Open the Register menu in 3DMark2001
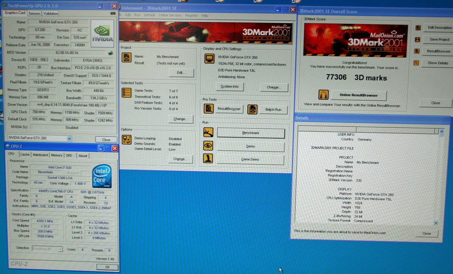 [x=191, y=15]
